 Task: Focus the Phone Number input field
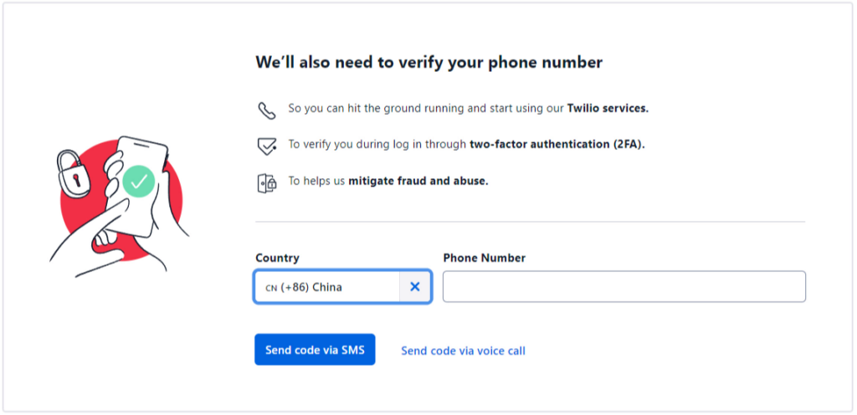pyautogui.click(x=624, y=287)
